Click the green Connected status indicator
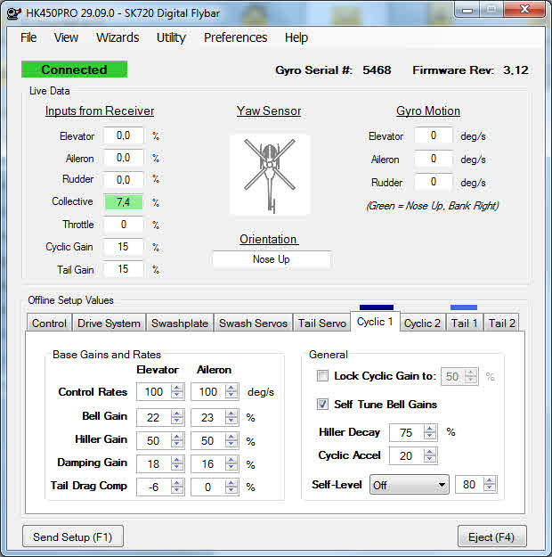This screenshot has height=557, width=552. (x=74, y=70)
